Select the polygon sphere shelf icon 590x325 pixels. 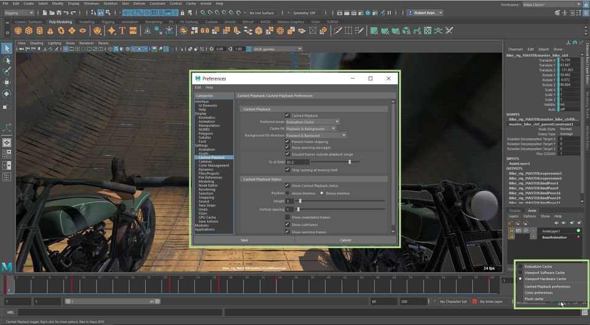click(x=17, y=30)
